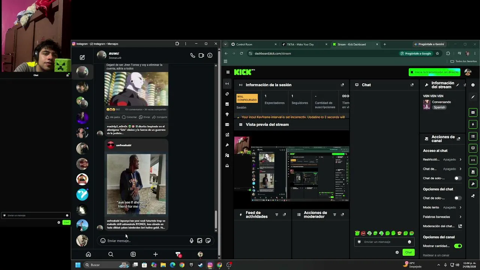This screenshot has height=270, width=480.
Task: Pop out the Información de la sesión panel
Action: [x=342, y=85]
